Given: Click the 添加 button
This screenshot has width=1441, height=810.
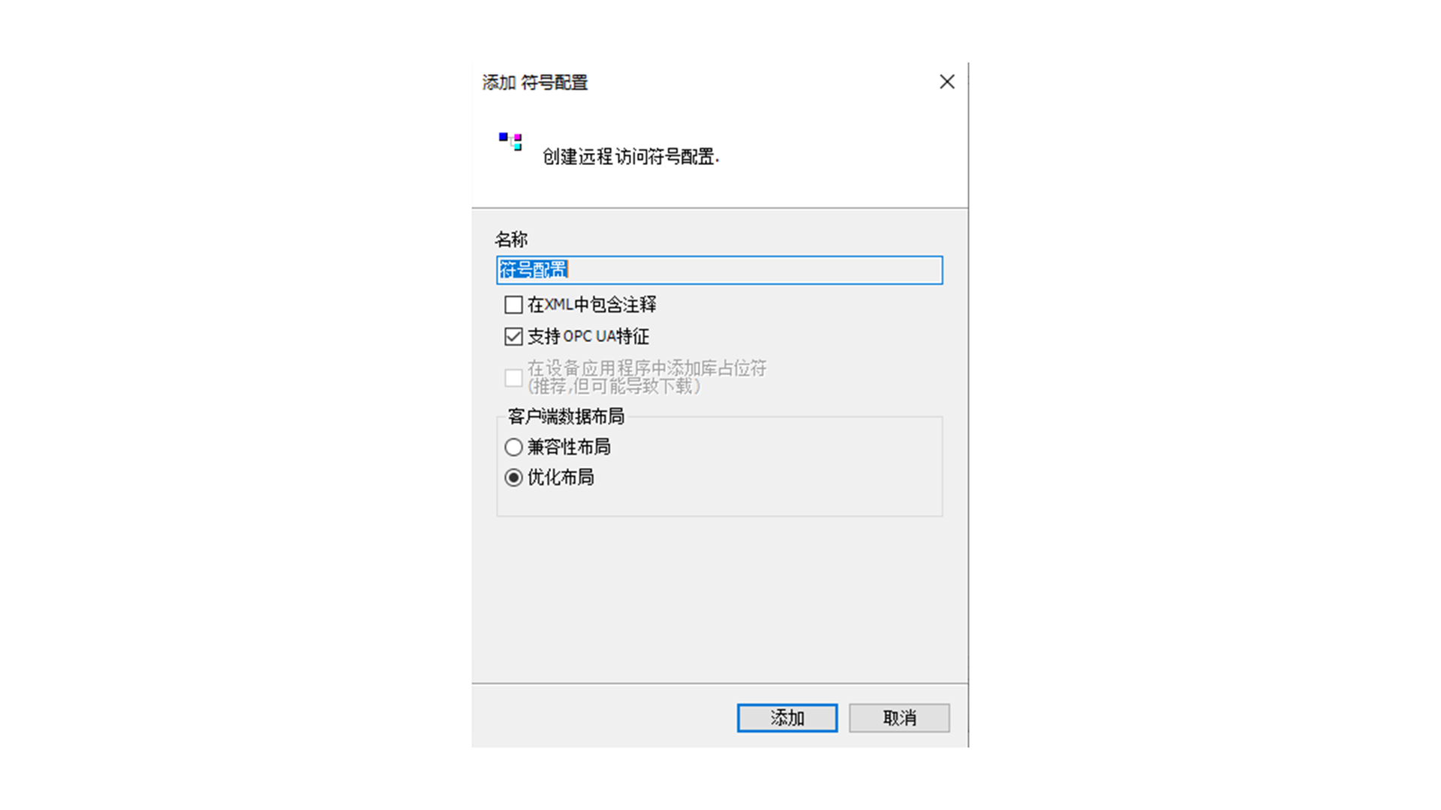Looking at the screenshot, I should click(787, 718).
